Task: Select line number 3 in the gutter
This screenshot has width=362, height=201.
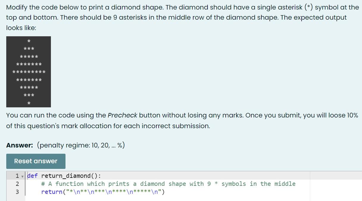Action: tap(17, 192)
